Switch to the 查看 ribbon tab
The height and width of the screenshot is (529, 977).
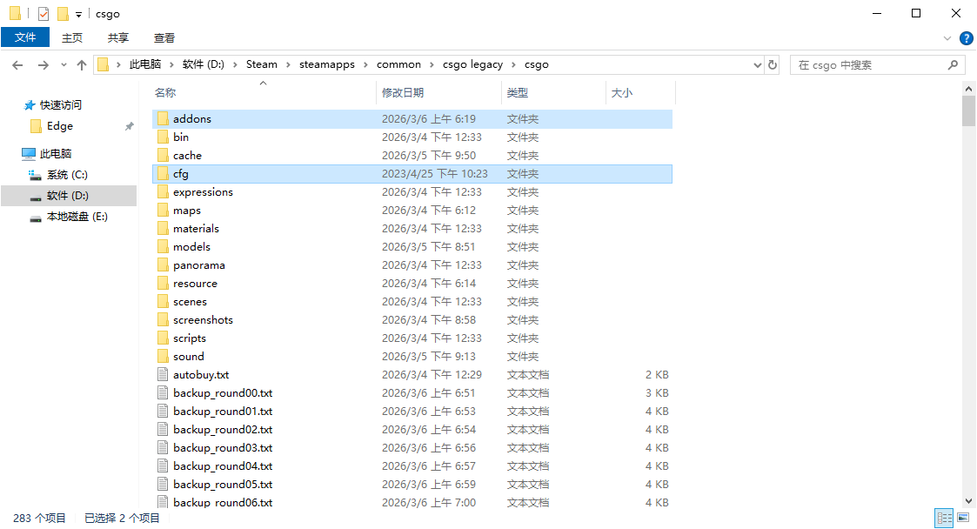164,38
